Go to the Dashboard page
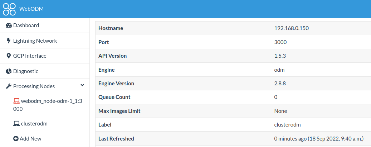This screenshot has width=371, height=147. point(26,25)
